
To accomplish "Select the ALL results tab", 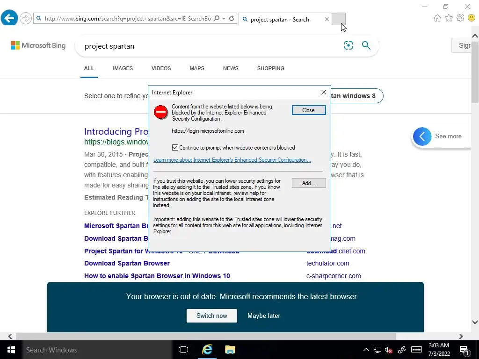I will [x=89, y=68].
